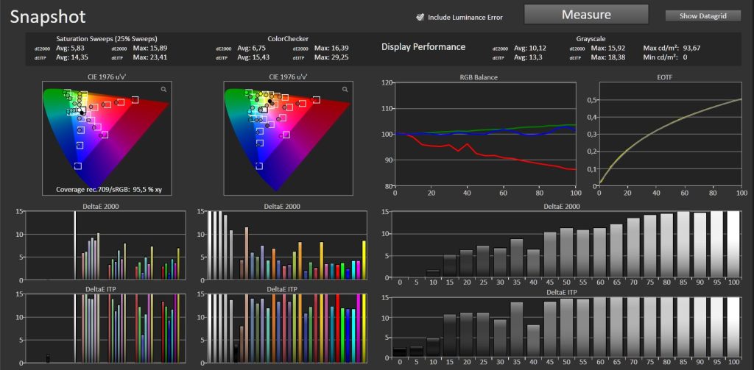This screenshot has width=754, height=370.
Task: Click the Snapshot page title
Action: click(49, 16)
